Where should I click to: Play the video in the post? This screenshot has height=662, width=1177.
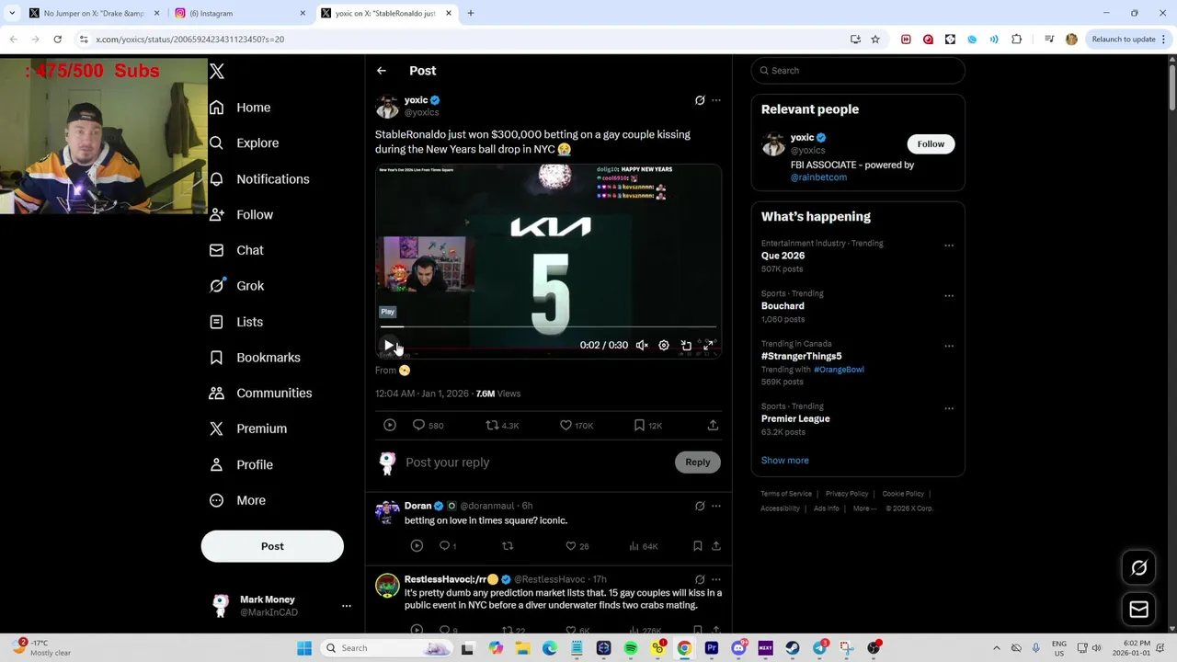(x=389, y=346)
